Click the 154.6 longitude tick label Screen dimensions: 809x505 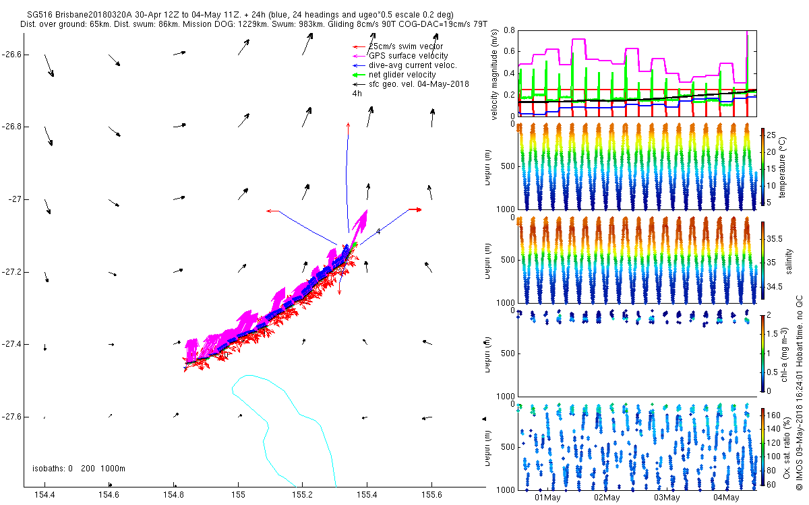click(x=109, y=495)
